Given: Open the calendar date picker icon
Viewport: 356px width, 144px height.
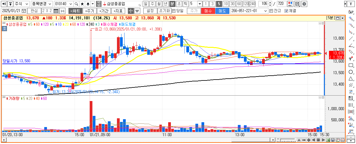Looking at the screenshot, I should click(x=24, y=11).
